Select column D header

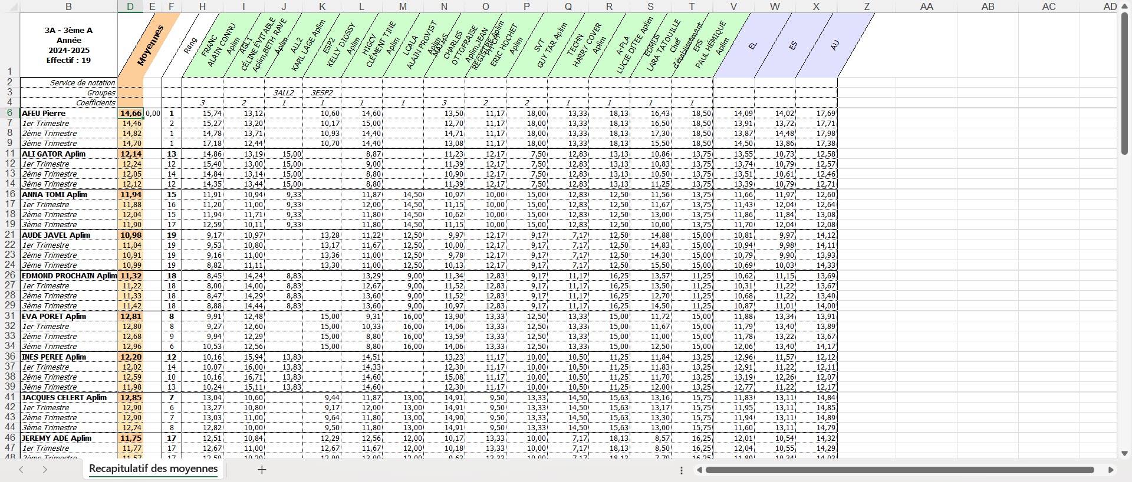click(x=130, y=6)
